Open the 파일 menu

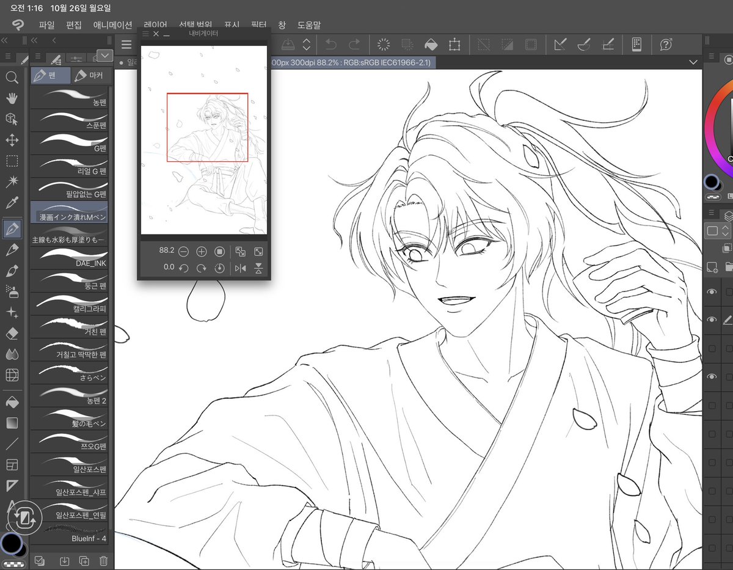point(46,25)
